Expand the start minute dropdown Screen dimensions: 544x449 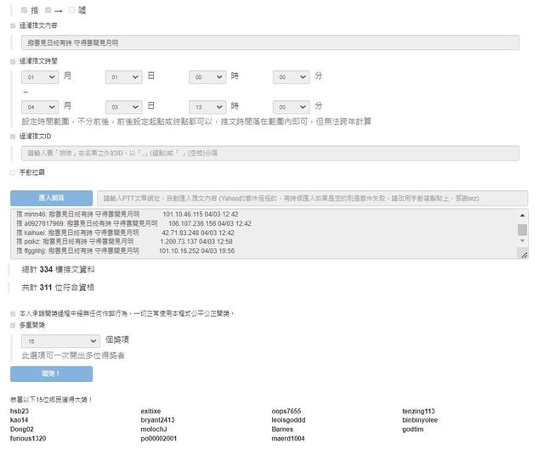[x=291, y=77]
